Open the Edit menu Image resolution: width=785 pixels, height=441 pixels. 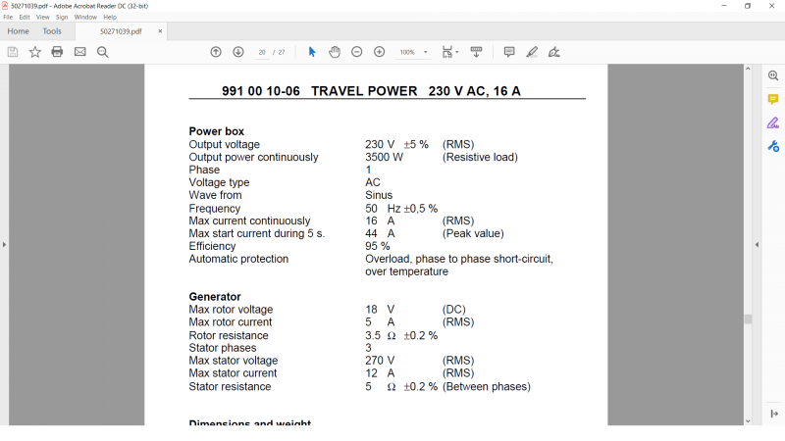[25, 17]
